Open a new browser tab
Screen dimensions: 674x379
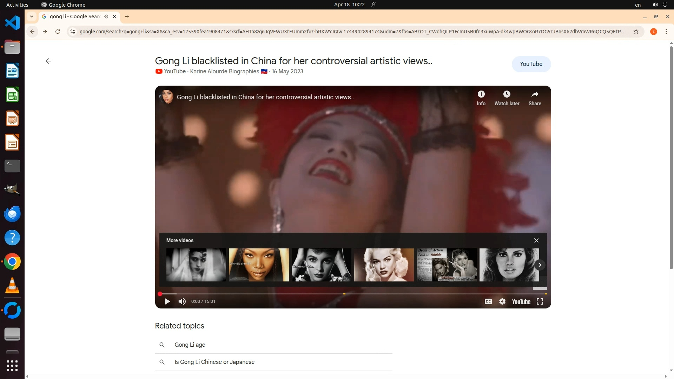pyautogui.click(x=127, y=16)
